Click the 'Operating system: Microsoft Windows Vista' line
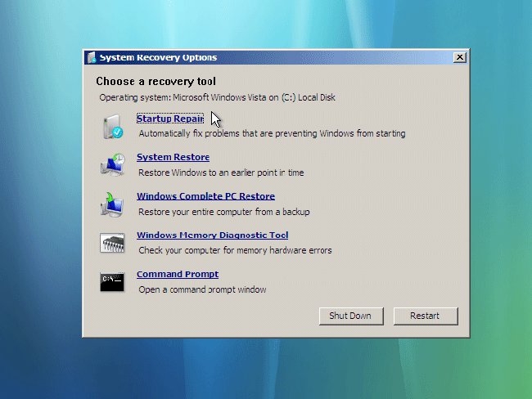This screenshot has width=532, height=399. point(217,97)
